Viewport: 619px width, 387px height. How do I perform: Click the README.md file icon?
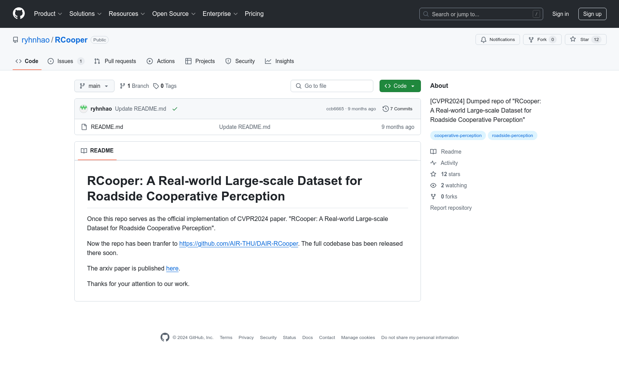(84, 127)
